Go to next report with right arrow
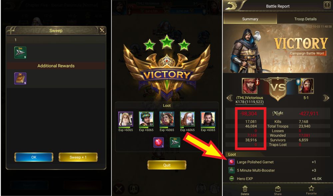Image resolution: width=333 pixels, height=196 pixels. [326, 98]
